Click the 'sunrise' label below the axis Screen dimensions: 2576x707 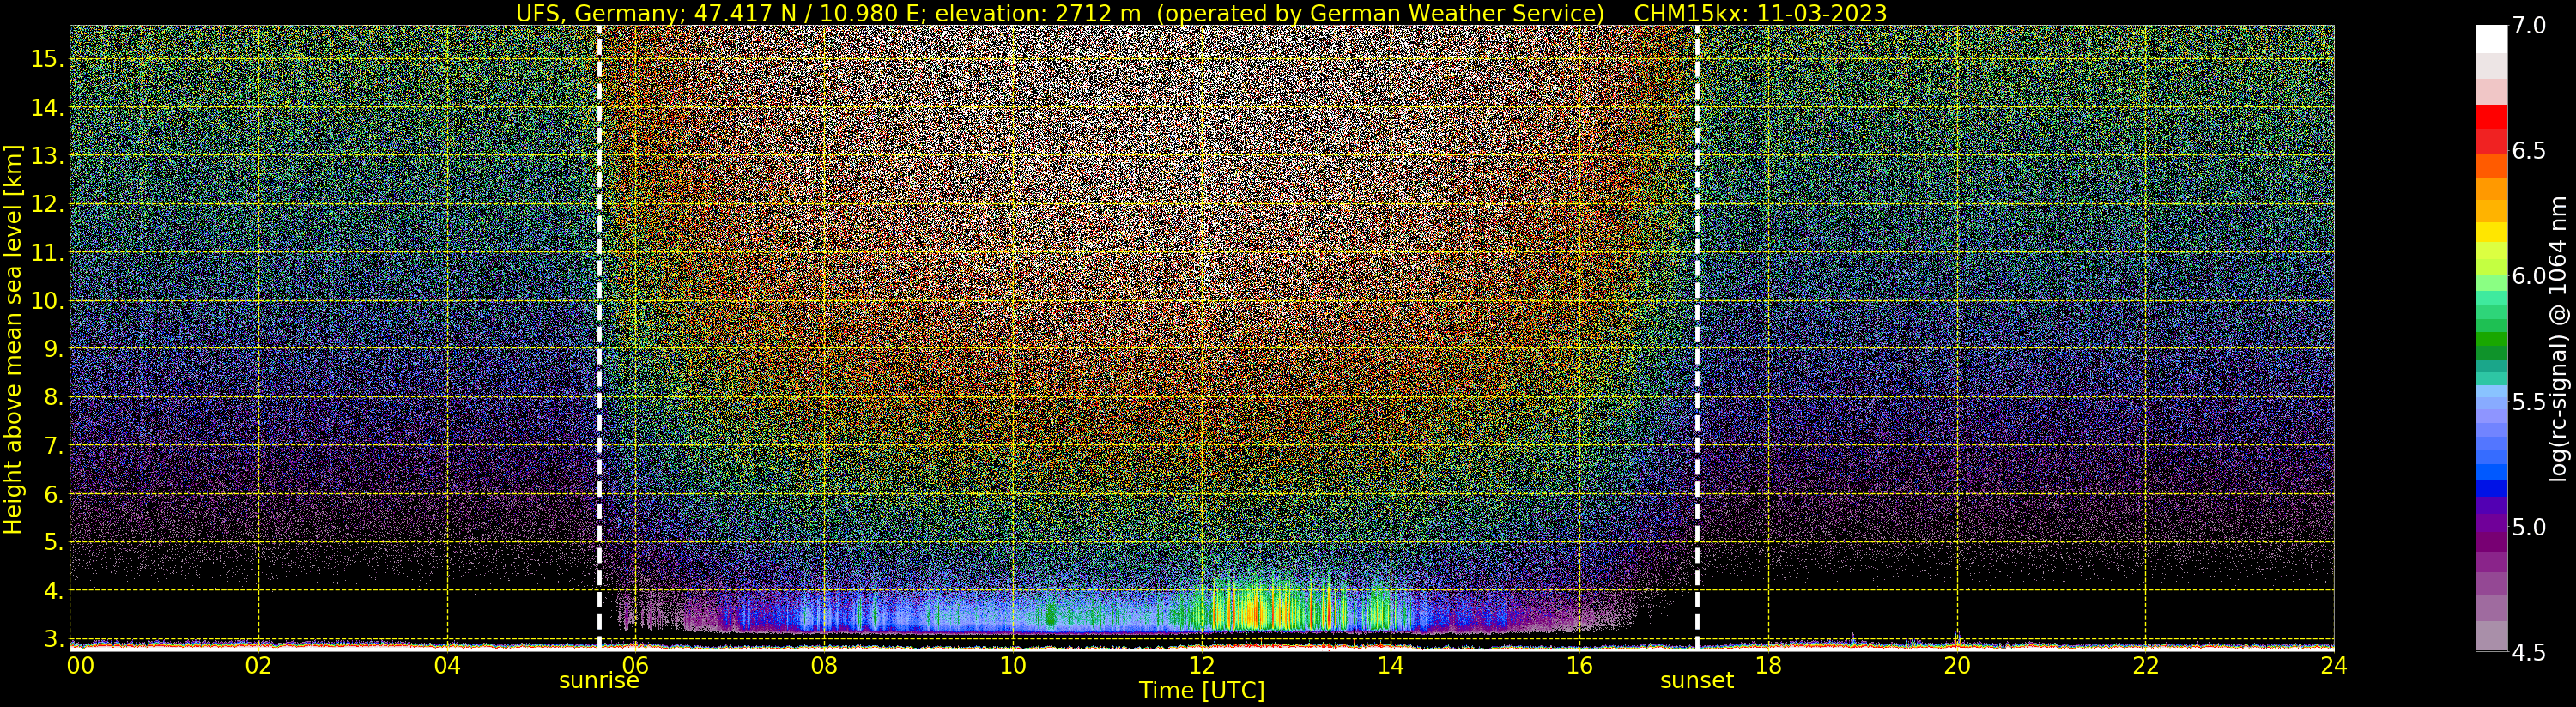(599, 681)
